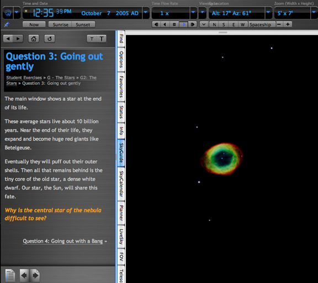Stop time flow

tap(174, 24)
